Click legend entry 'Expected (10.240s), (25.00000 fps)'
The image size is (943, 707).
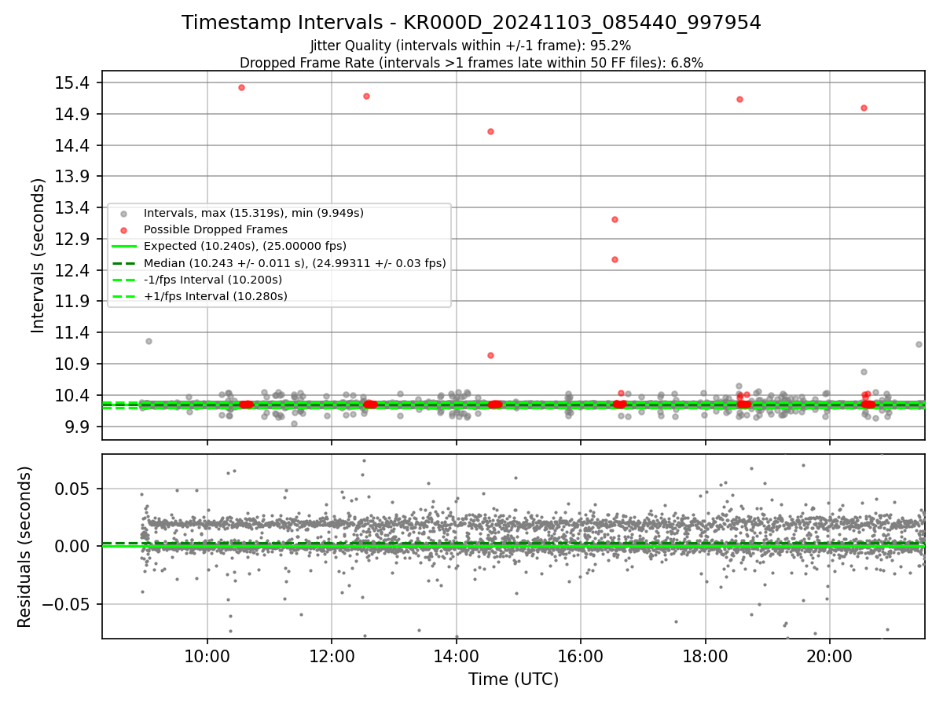(244, 246)
